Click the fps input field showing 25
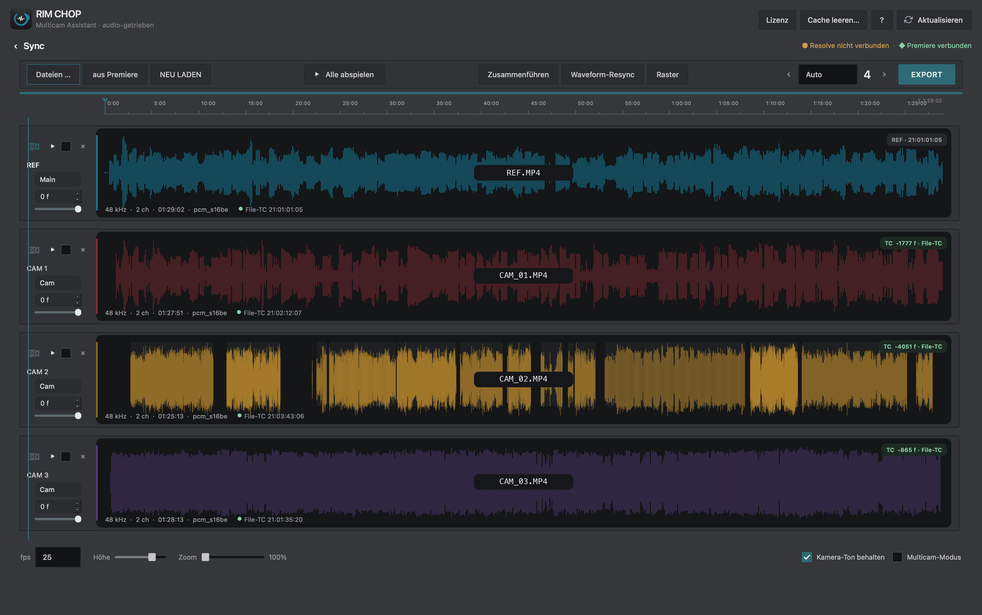 click(x=58, y=557)
